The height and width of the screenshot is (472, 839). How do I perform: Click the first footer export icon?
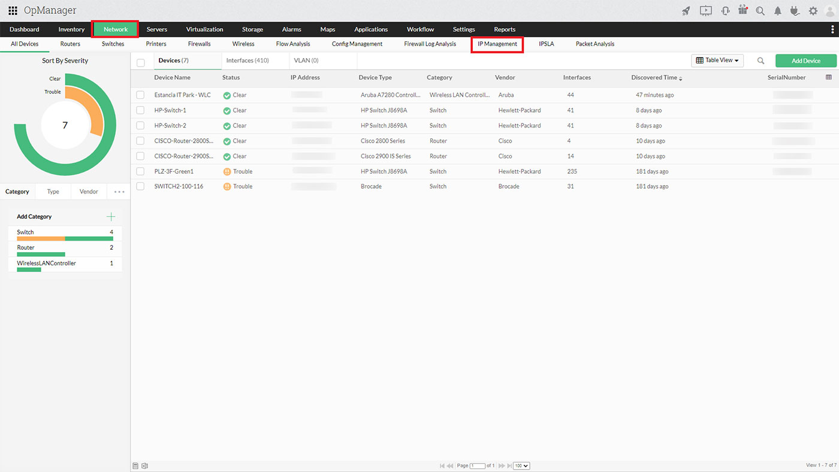coord(135,466)
